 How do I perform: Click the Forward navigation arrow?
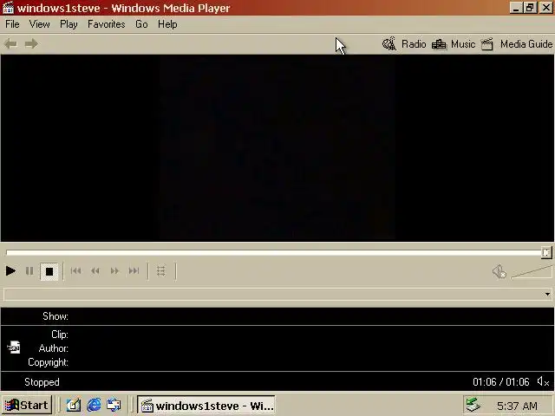click(31, 44)
